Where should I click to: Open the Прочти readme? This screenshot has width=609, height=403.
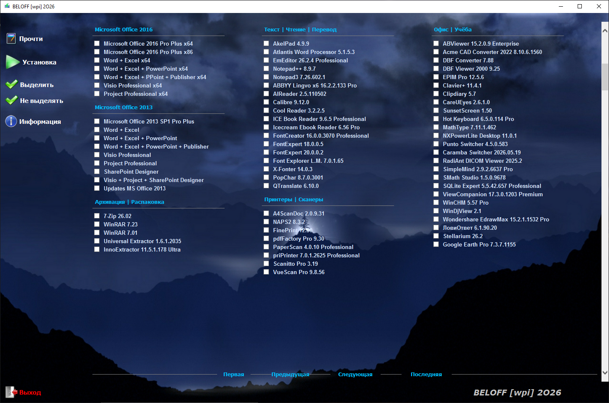click(x=31, y=39)
